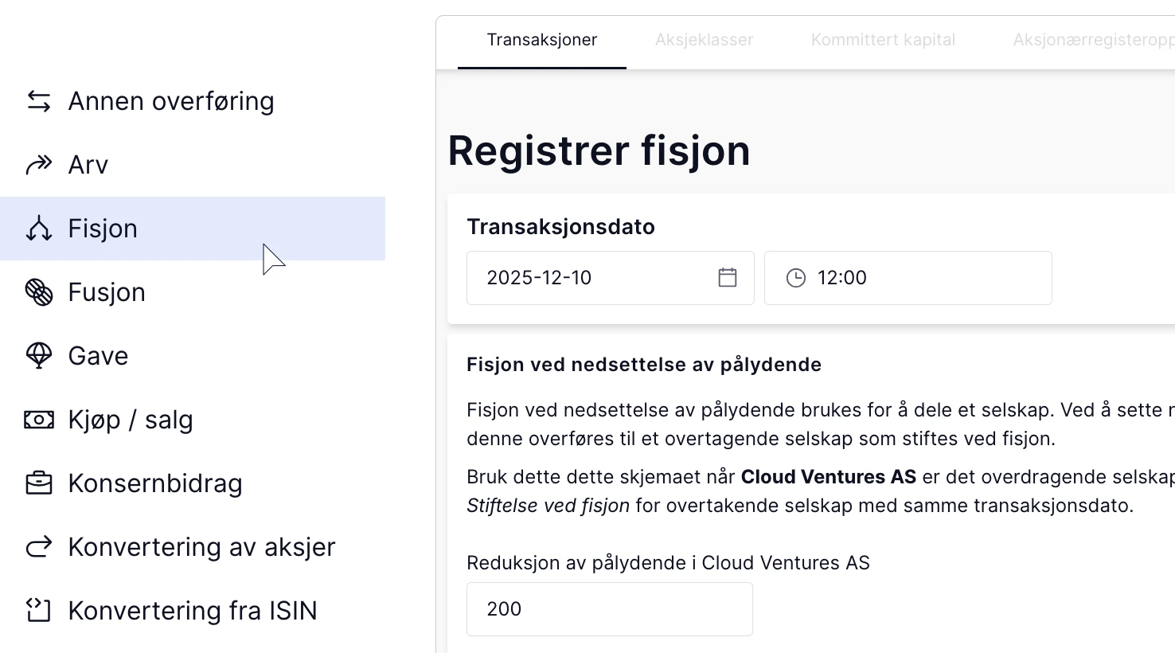The width and height of the screenshot is (1175, 653).
Task: Click the Reduksjon av pålydende input field
Action: coord(609,609)
